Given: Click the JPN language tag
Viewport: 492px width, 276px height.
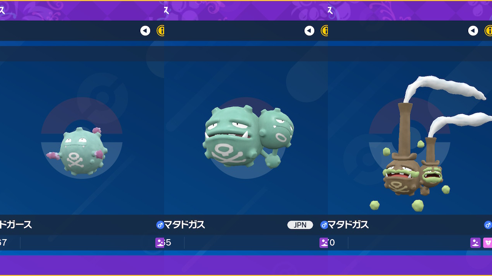Looking at the screenshot, I should 300,225.
